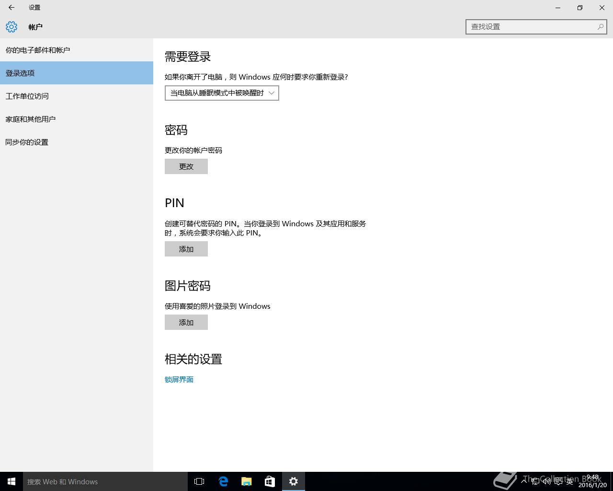Click the magnifier icon in 查找设置 box

pyautogui.click(x=600, y=27)
